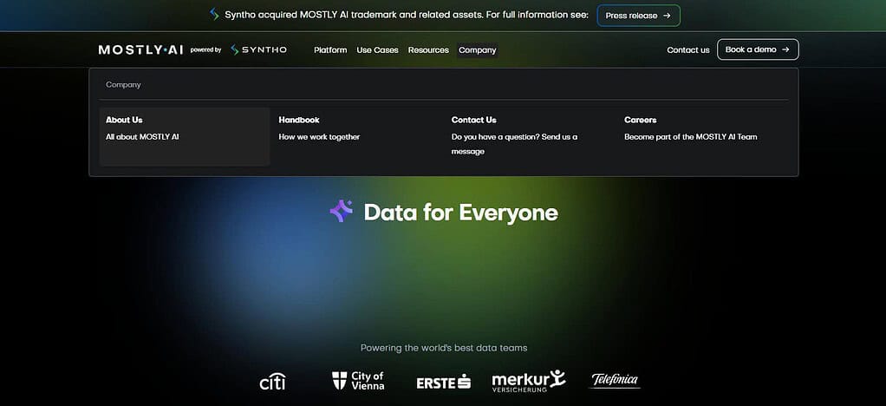Collapse the Company menu in navbar

tap(478, 49)
